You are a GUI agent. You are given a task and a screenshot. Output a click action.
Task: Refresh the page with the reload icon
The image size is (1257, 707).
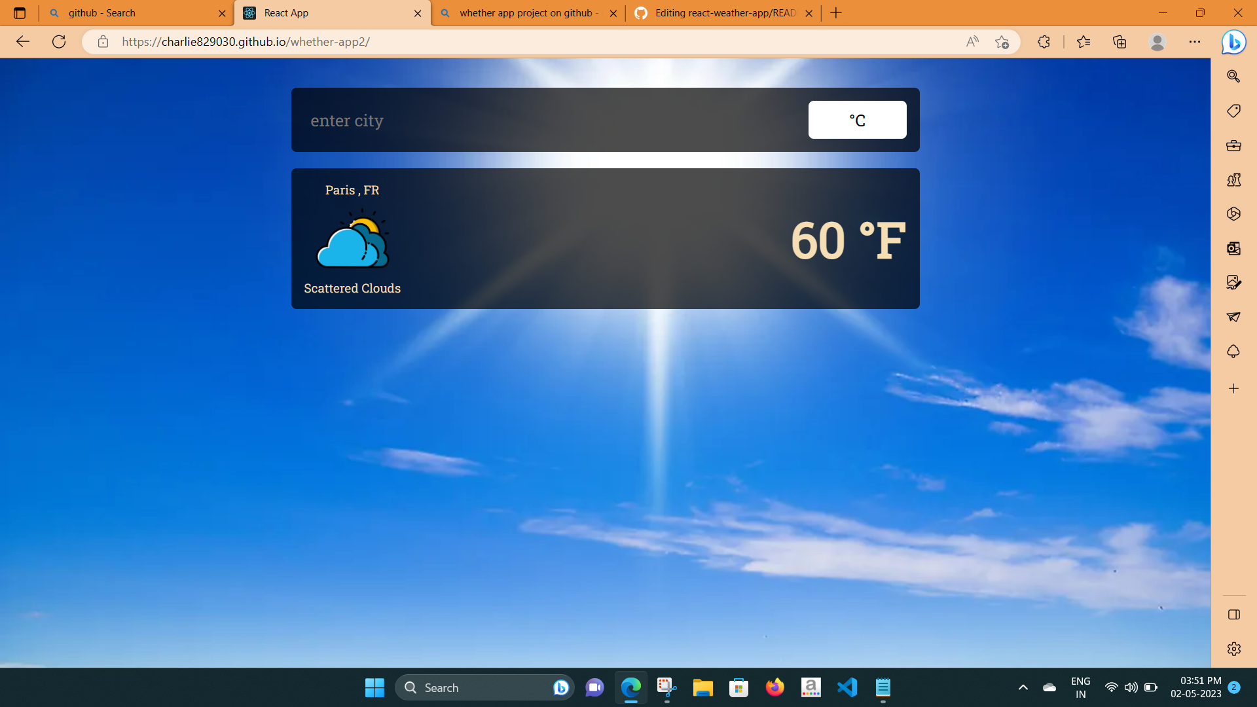[59, 42]
